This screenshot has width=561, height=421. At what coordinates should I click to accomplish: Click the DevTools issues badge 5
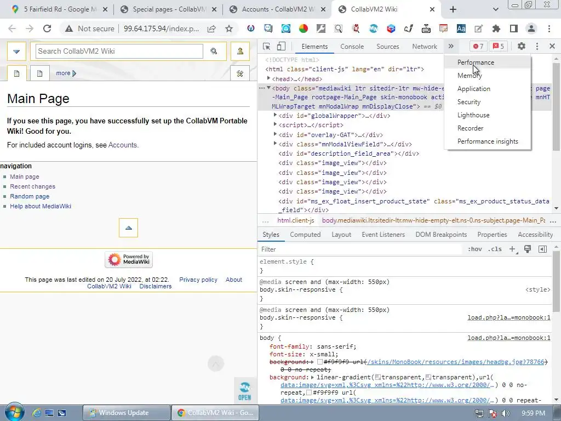[x=499, y=46]
